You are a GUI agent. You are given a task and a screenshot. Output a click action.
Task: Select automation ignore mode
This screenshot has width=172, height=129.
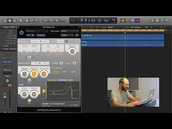pos(56,72)
